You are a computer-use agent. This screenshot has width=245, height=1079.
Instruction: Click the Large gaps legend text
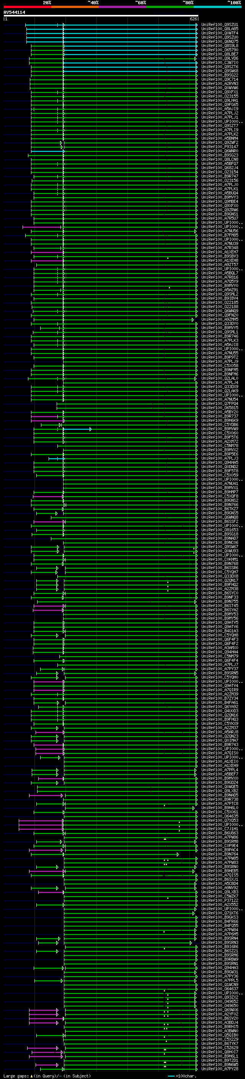46,1076
